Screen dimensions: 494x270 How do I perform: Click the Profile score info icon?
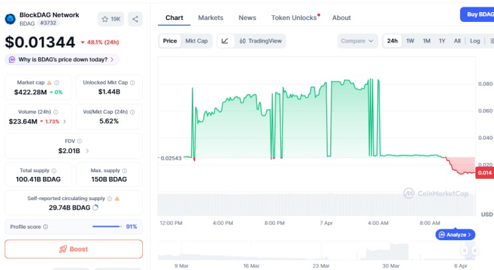[x=46, y=227]
